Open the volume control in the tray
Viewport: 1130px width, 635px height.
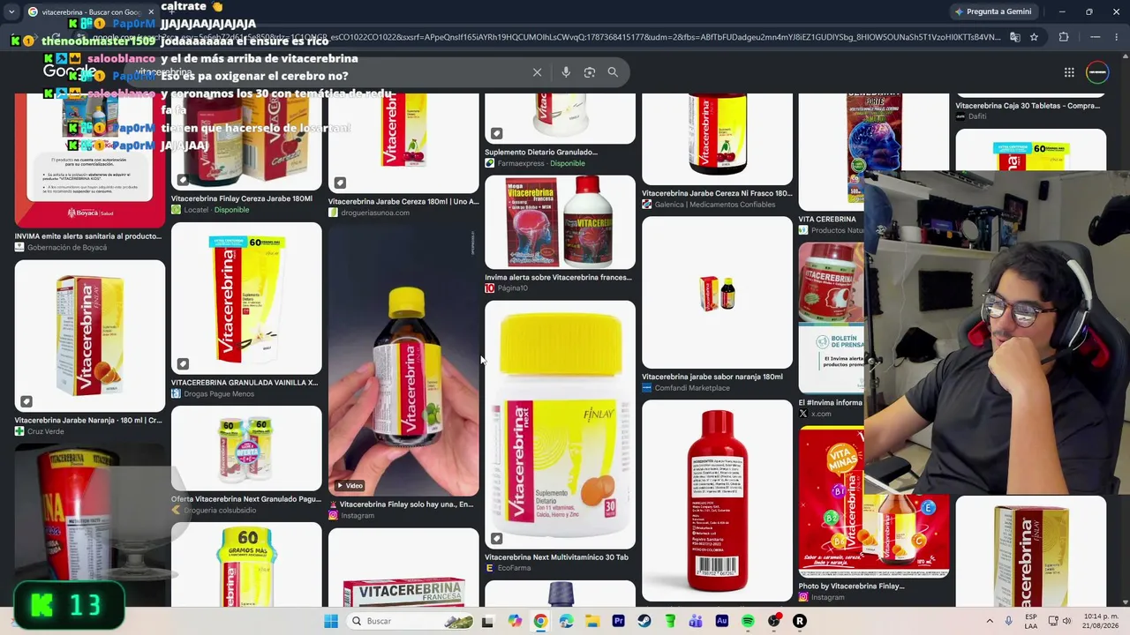pyautogui.click(x=1066, y=621)
